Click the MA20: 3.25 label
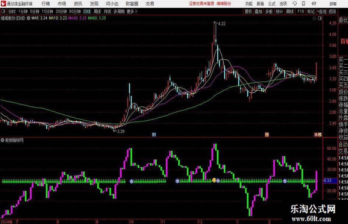The height and width of the screenshot is (224, 348). point(77,18)
